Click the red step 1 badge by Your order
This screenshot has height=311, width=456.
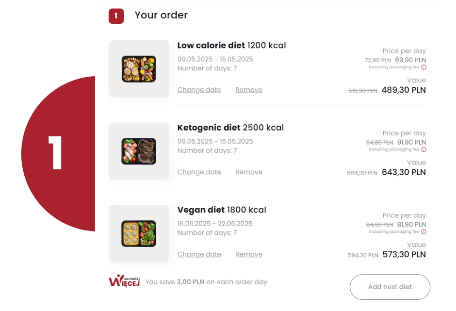click(116, 16)
